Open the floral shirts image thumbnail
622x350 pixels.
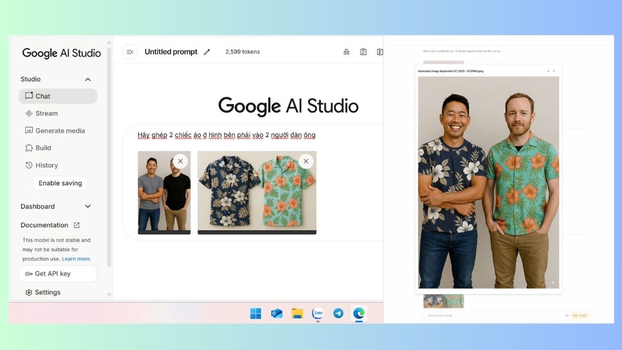(x=257, y=192)
